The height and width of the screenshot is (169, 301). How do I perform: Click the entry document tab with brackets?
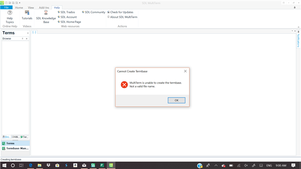pos(34,32)
